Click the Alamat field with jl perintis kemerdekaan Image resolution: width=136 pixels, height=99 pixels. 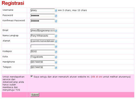coord(43,41)
